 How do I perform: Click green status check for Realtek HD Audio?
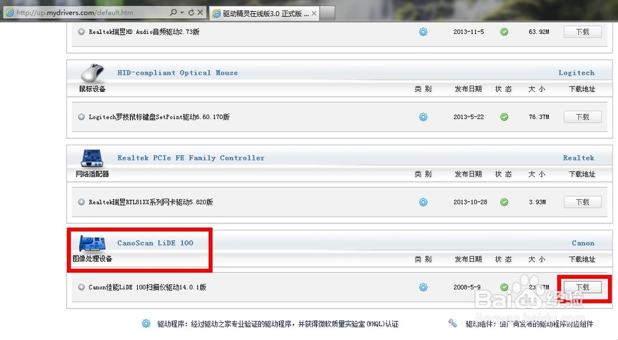coord(504,32)
